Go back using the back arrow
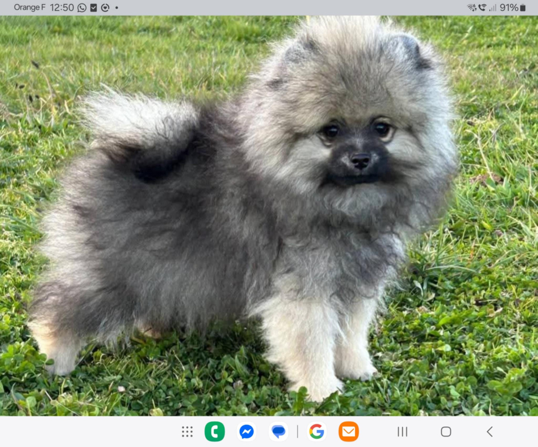 tap(490, 432)
